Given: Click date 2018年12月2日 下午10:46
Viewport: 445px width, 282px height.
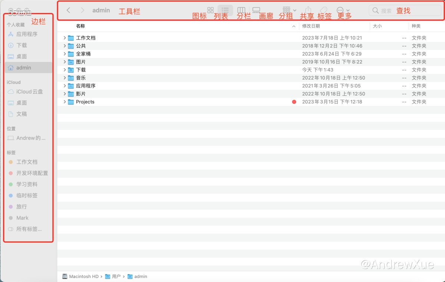Looking at the screenshot, I should (332, 46).
